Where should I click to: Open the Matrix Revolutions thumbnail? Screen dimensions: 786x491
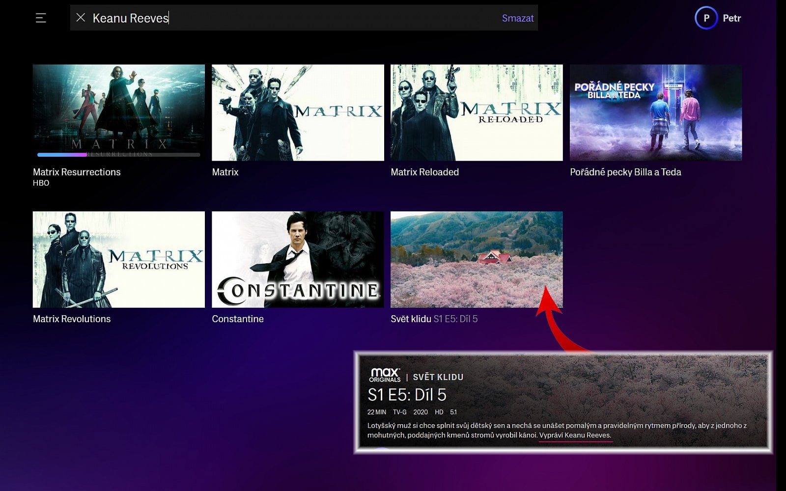pos(119,259)
